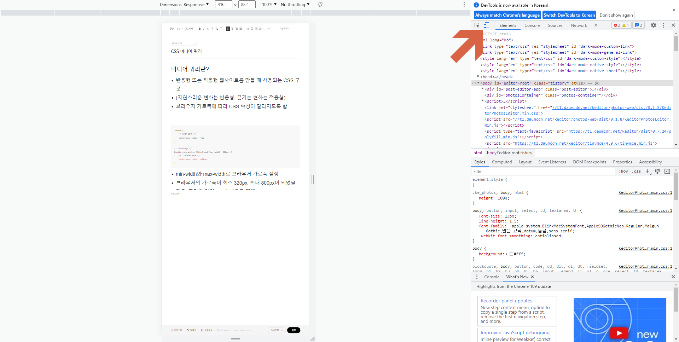The height and width of the screenshot is (342, 679).
Task: Switch to the Network tab
Action: [579, 25]
